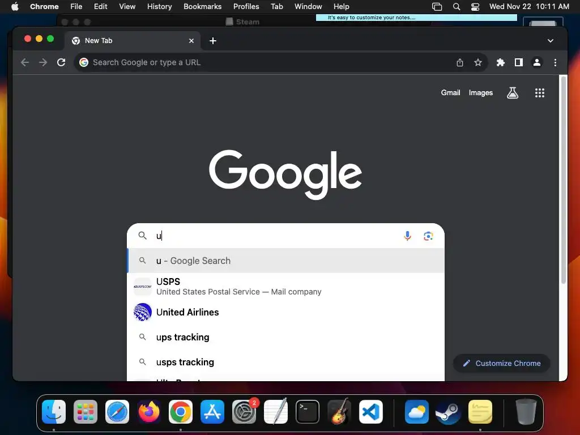Open the Tab menu
This screenshot has width=580, height=435.
pos(276,6)
